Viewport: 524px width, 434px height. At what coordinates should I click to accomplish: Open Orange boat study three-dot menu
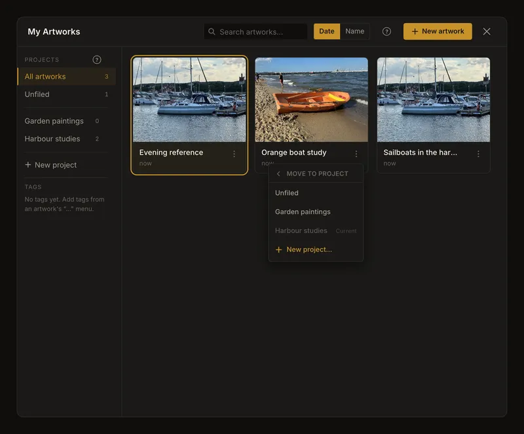(356, 154)
